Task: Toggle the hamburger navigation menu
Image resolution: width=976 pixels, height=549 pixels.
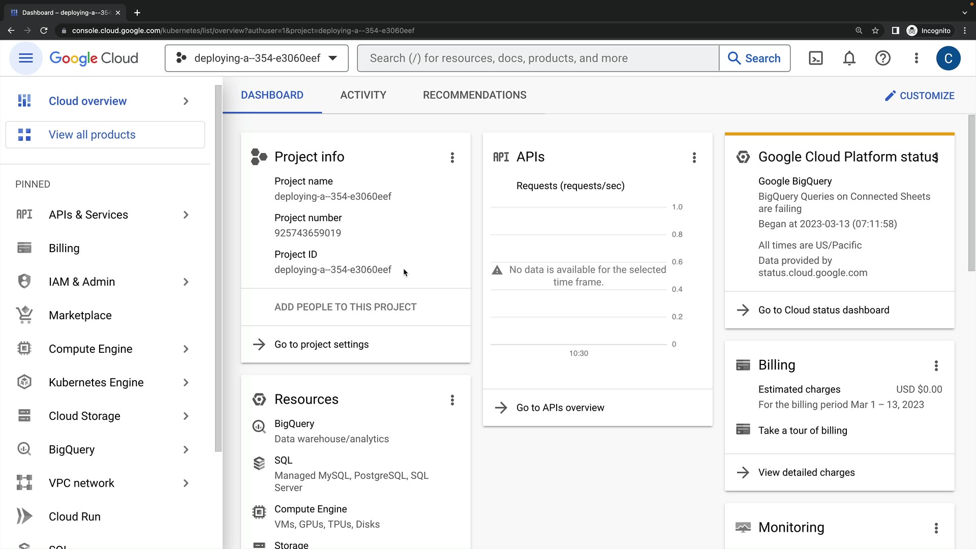Action: click(26, 58)
